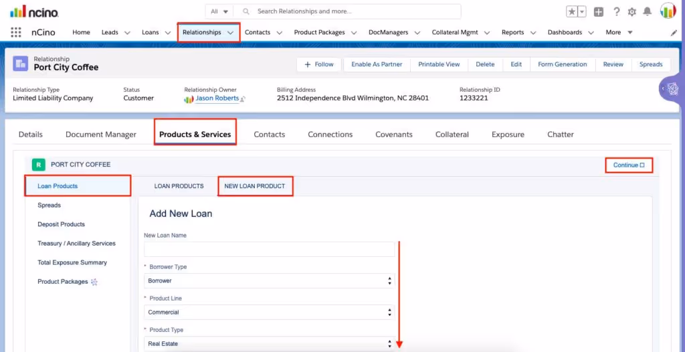Open the Jason Roberts owner link
This screenshot has height=352, width=685.
coord(217,98)
